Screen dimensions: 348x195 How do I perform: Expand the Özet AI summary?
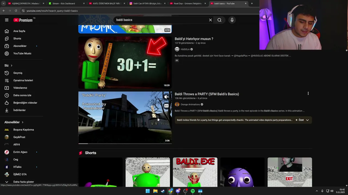pyautogui.click(x=302, y=120)
